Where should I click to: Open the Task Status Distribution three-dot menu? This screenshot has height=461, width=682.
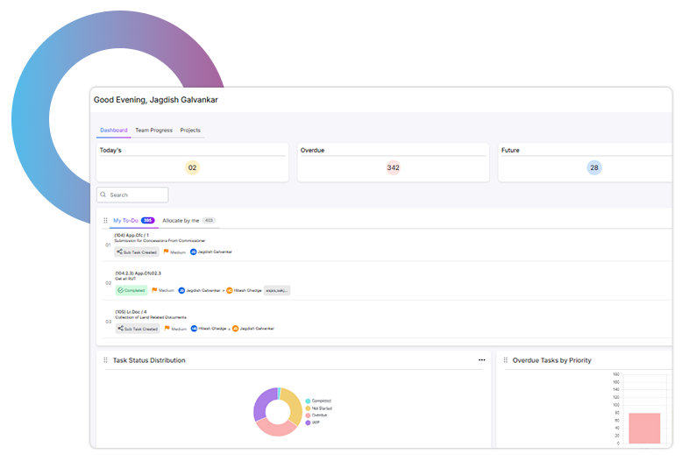point(481,360)
